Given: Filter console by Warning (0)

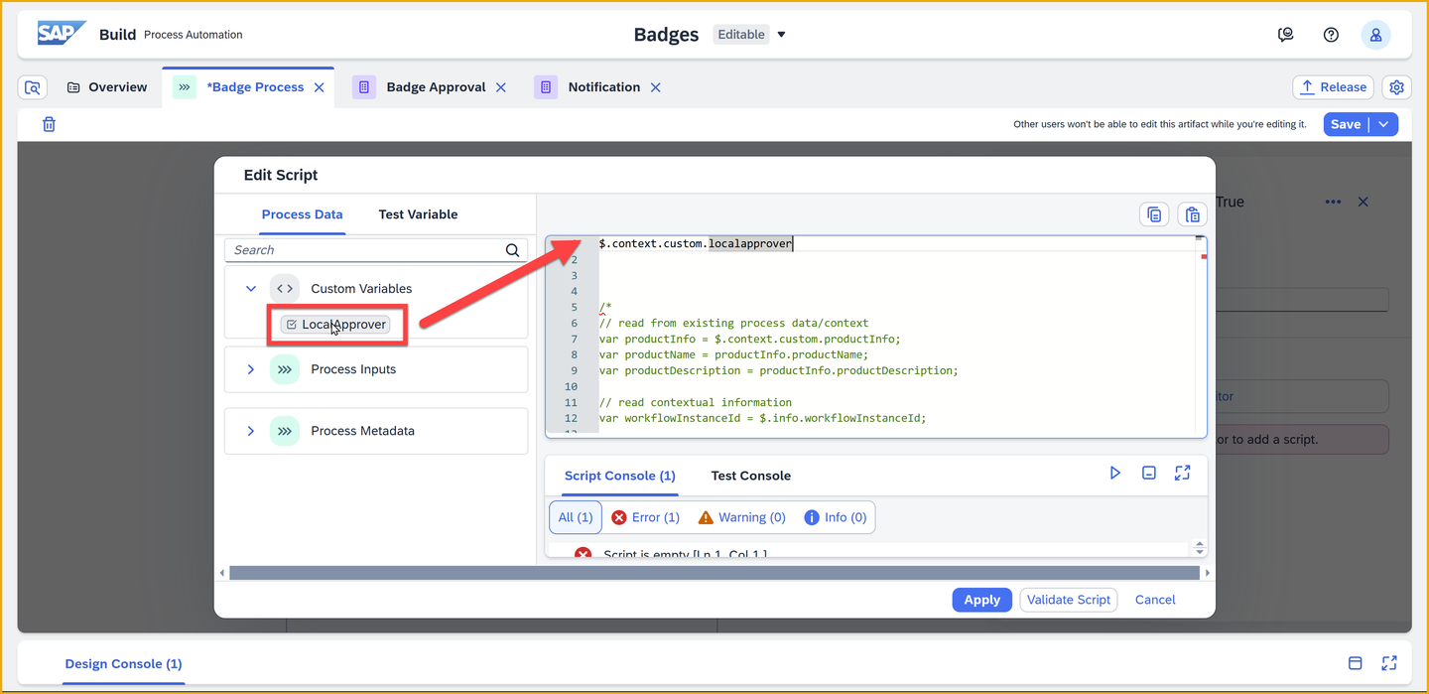Looking at the screenshot, I should tap(741, 517).
